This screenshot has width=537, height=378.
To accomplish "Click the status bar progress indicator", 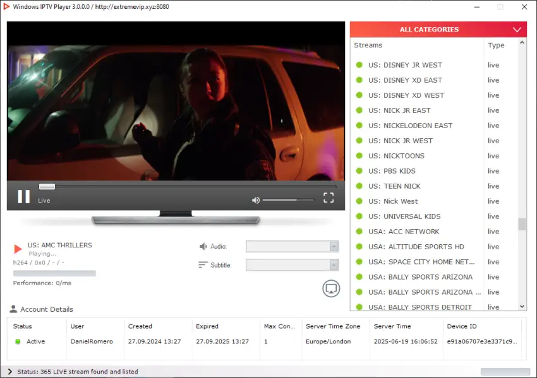I will [505, 372].
